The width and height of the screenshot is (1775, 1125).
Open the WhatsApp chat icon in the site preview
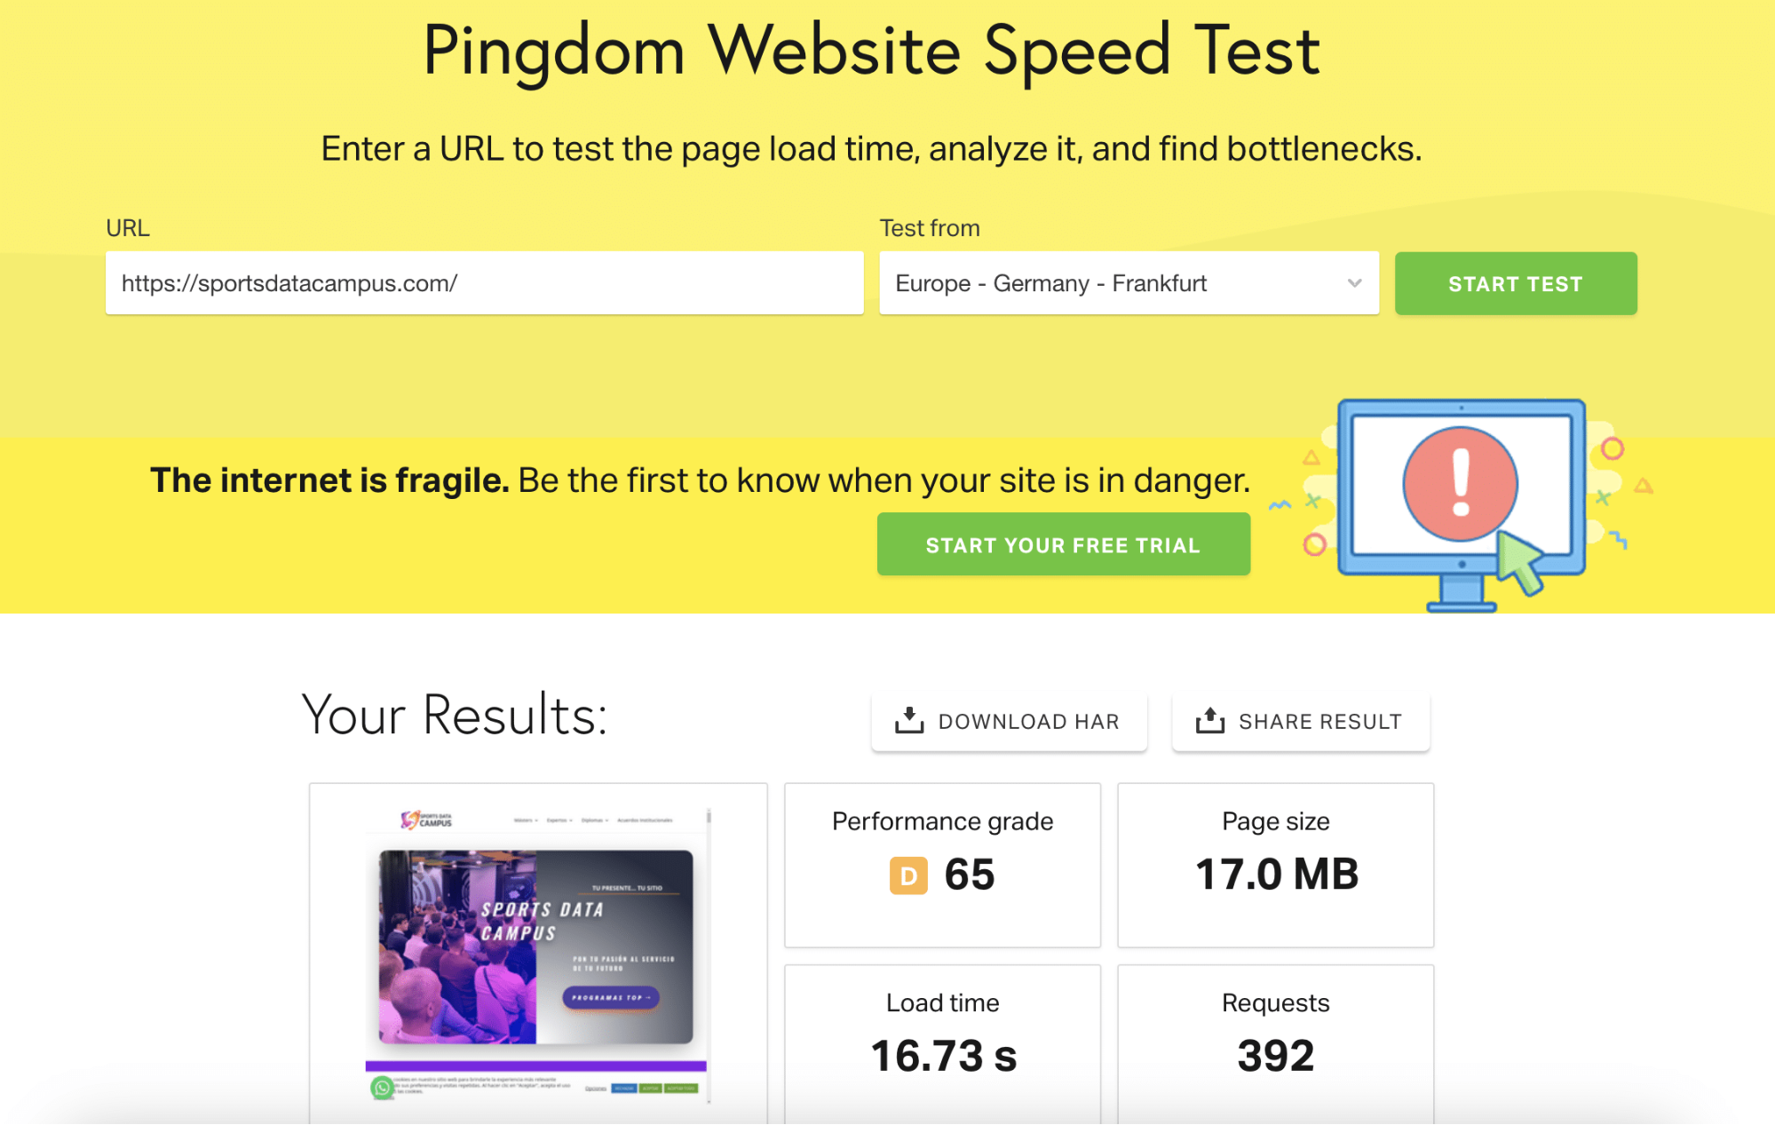tap(382, 1089)
